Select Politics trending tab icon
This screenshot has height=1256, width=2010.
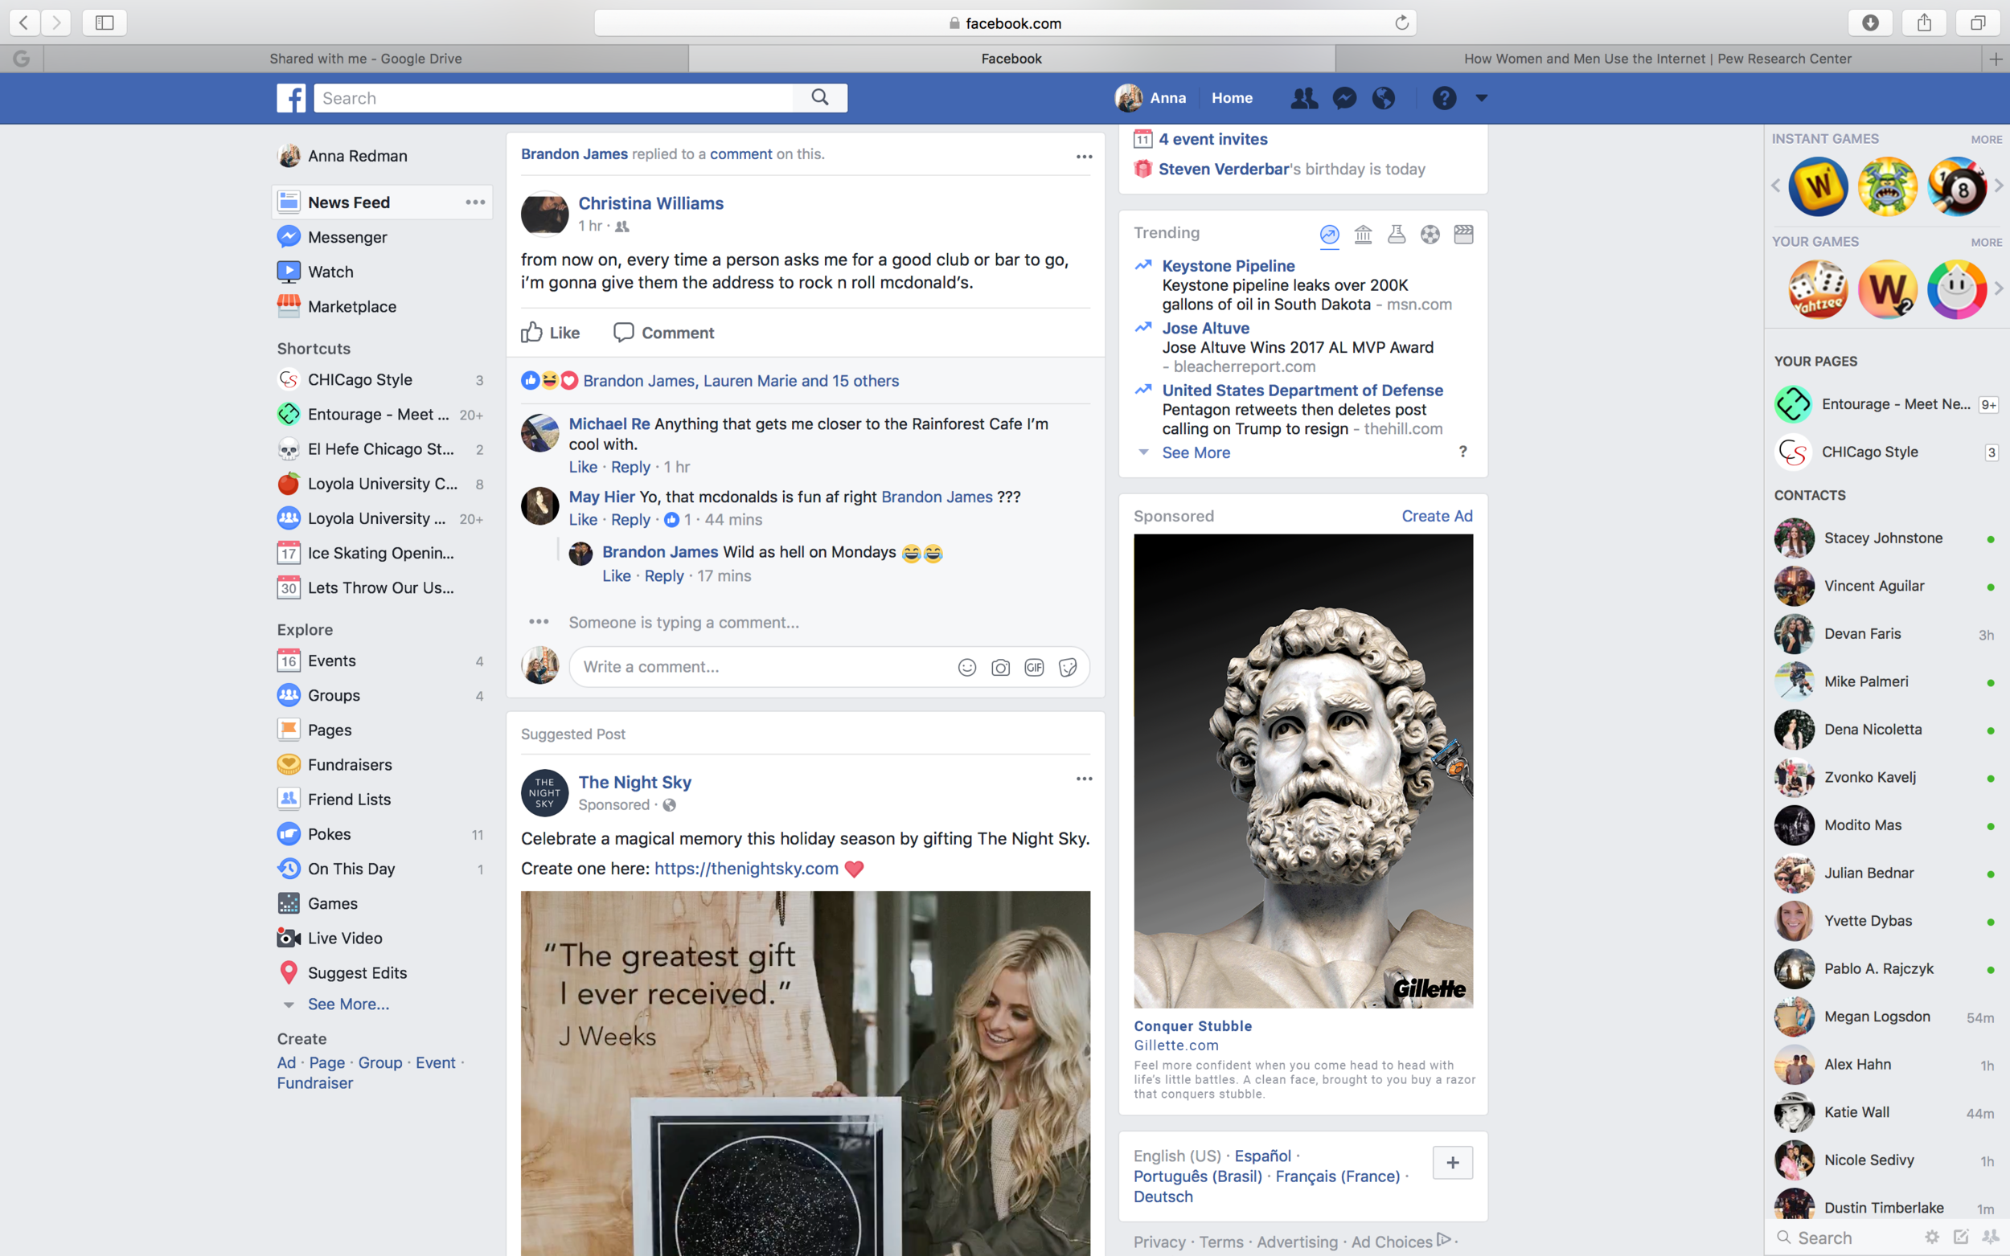tap(1363, 235)
